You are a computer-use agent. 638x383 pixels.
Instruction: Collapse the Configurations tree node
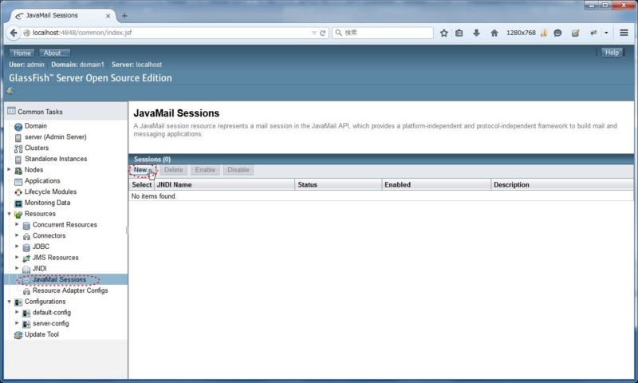[x=9, y=302]
